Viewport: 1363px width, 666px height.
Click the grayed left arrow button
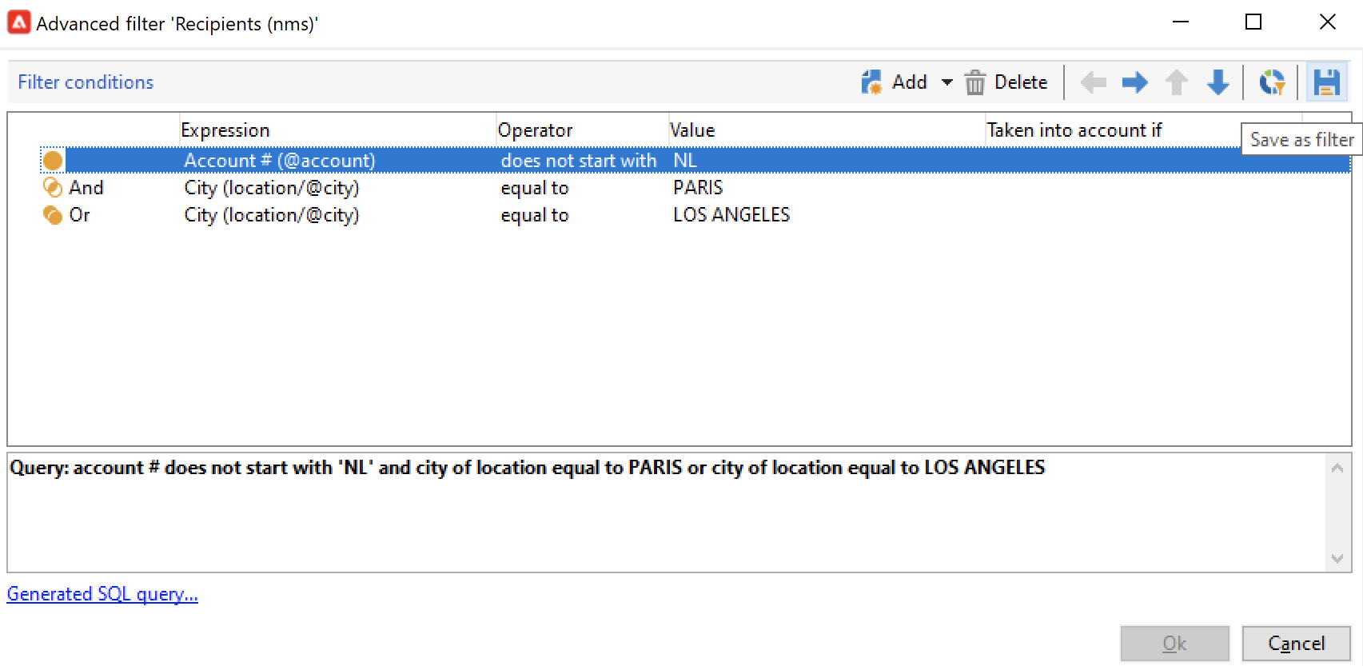click(x=1093, y=82)
